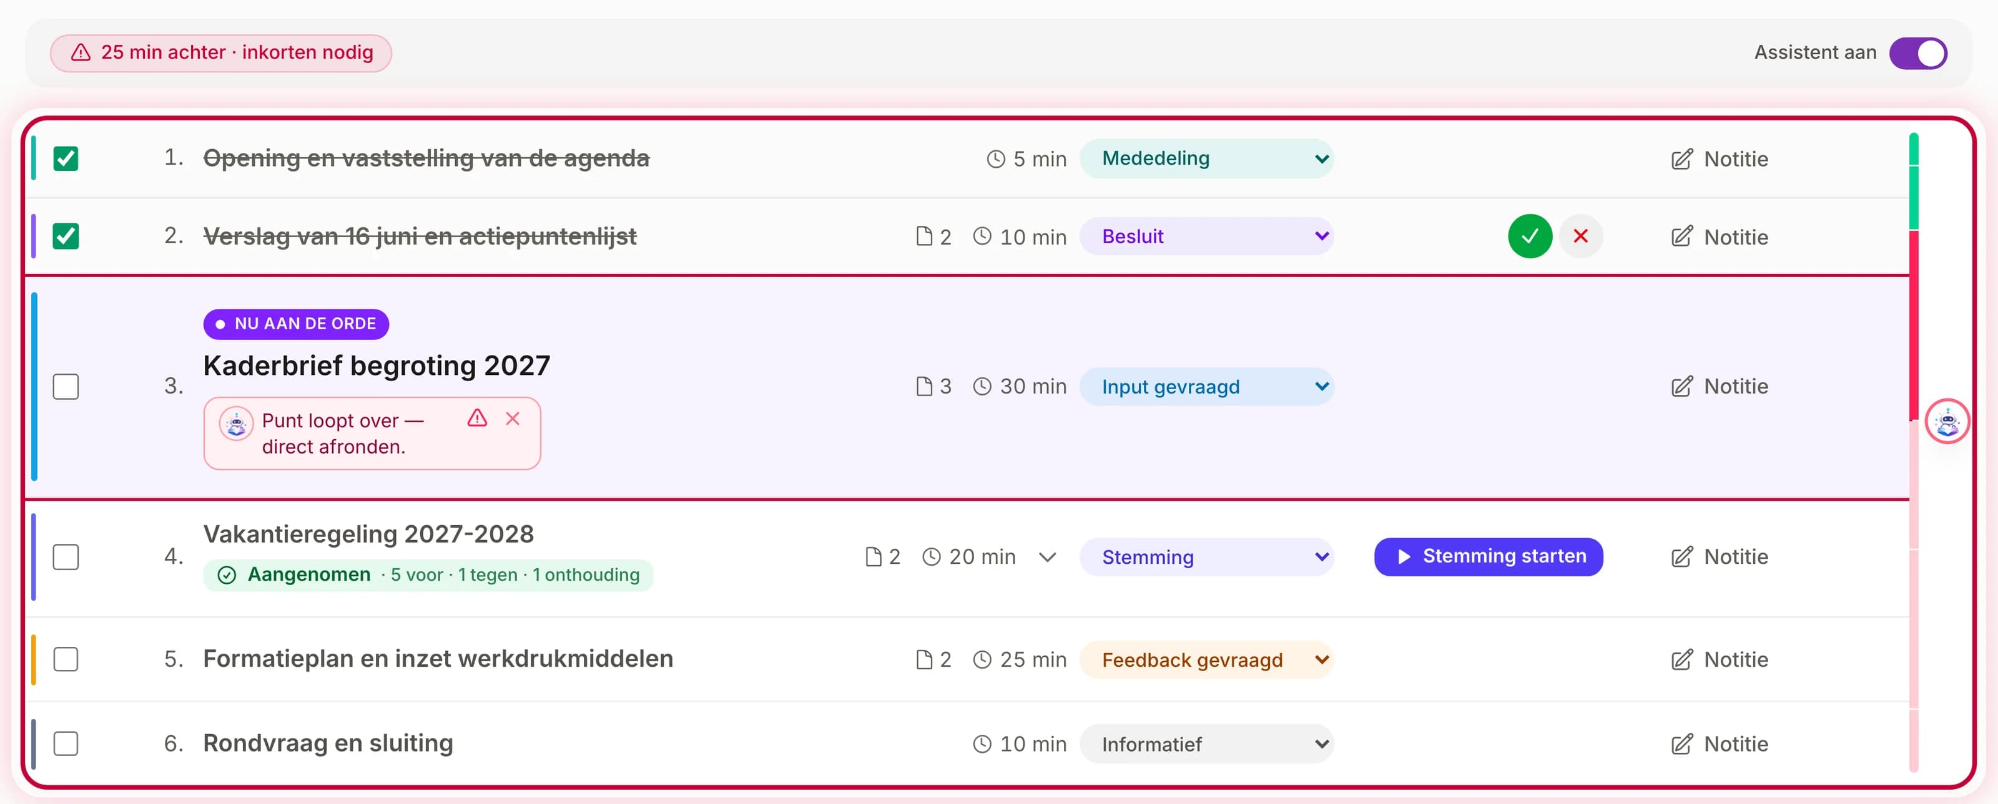This screenshot has width=1998, height=804.
Task: Check the Vakantieregeling 2027-2028 checkbox
Action: (x=66, y=557)
